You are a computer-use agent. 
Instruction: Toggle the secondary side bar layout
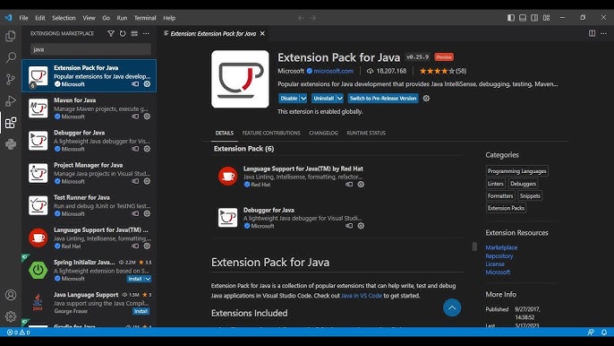coord(534,18)
